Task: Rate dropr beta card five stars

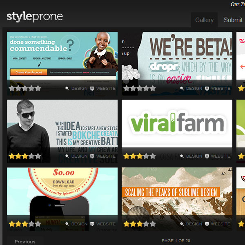Action: (x=153, y=88)
